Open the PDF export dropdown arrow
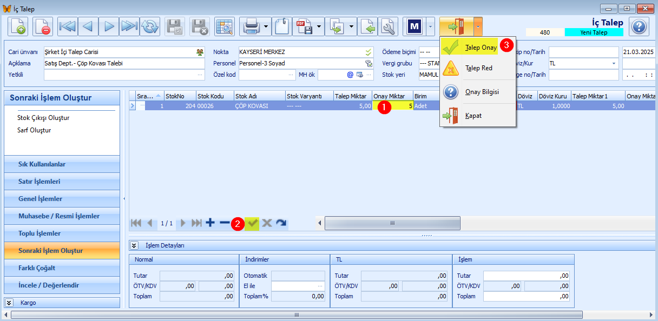This screenshot has height=321, width=658. [319, 26]
